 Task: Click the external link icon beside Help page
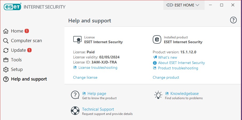point(84,93)
